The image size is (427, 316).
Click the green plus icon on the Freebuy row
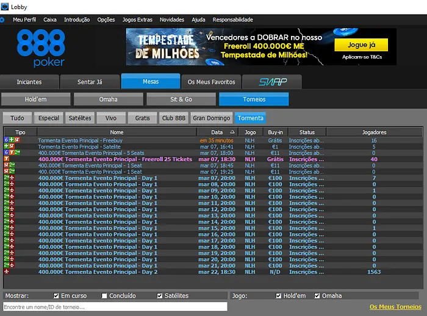click(x=12, y=140)
